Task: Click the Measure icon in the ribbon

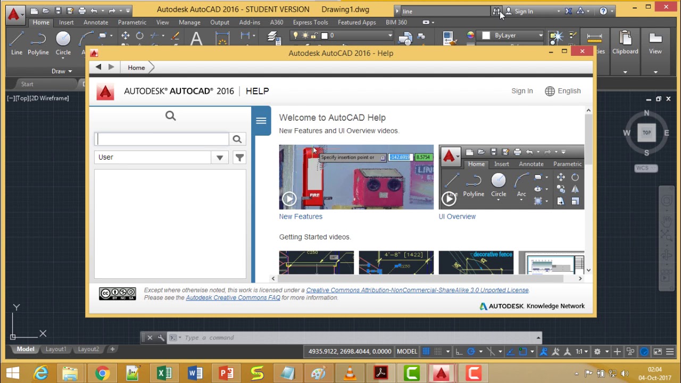Action: [594, 37]
